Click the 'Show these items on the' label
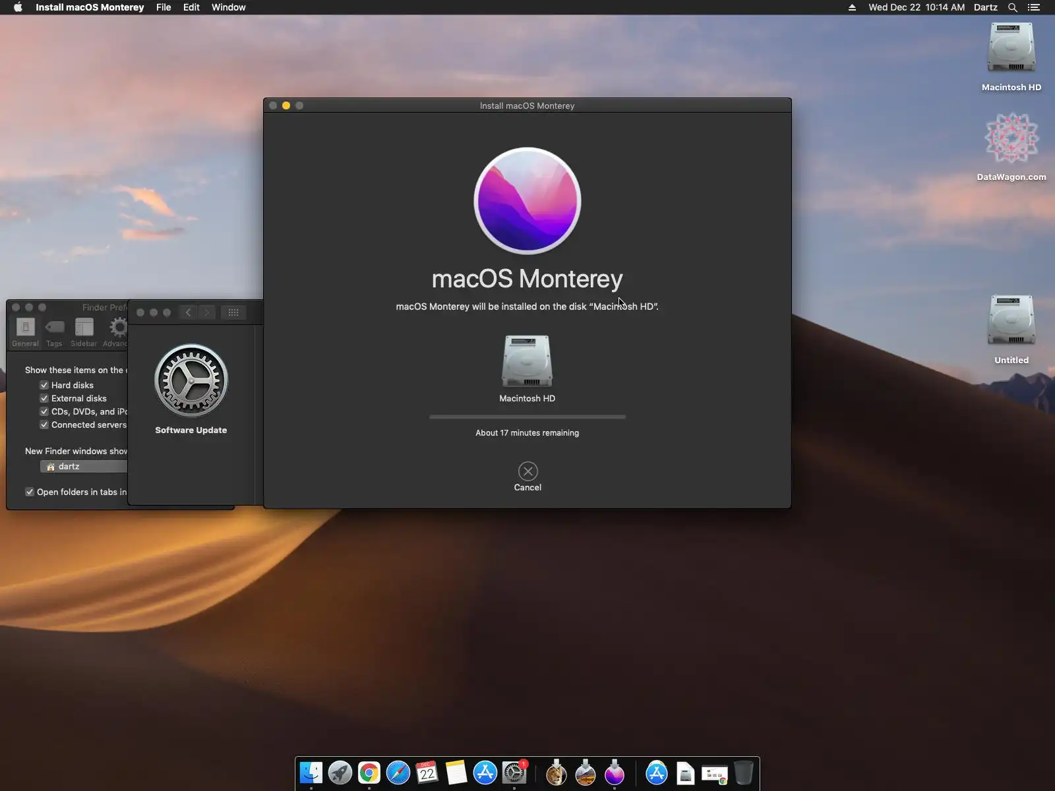This screenshot has width=1055, height=791. click(76, 370)
